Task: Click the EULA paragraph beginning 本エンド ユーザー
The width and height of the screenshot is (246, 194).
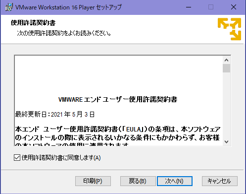Action: pos(118,136)
